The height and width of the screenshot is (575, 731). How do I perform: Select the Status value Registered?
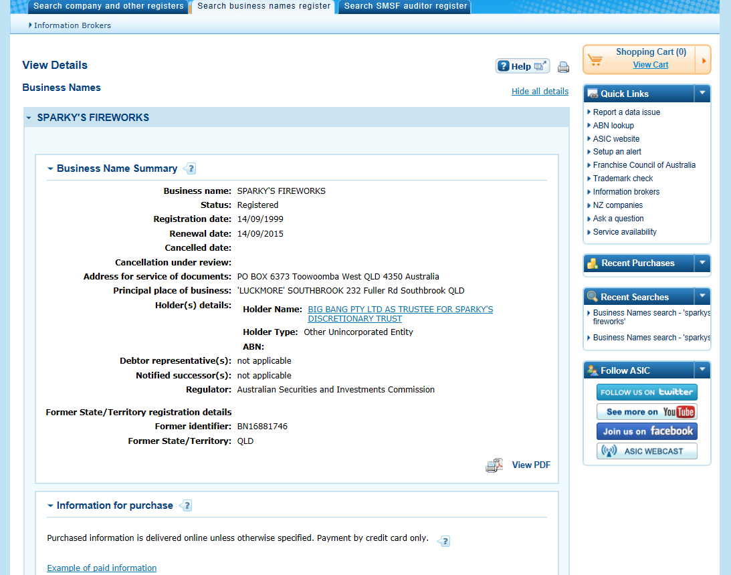point(257,205)
